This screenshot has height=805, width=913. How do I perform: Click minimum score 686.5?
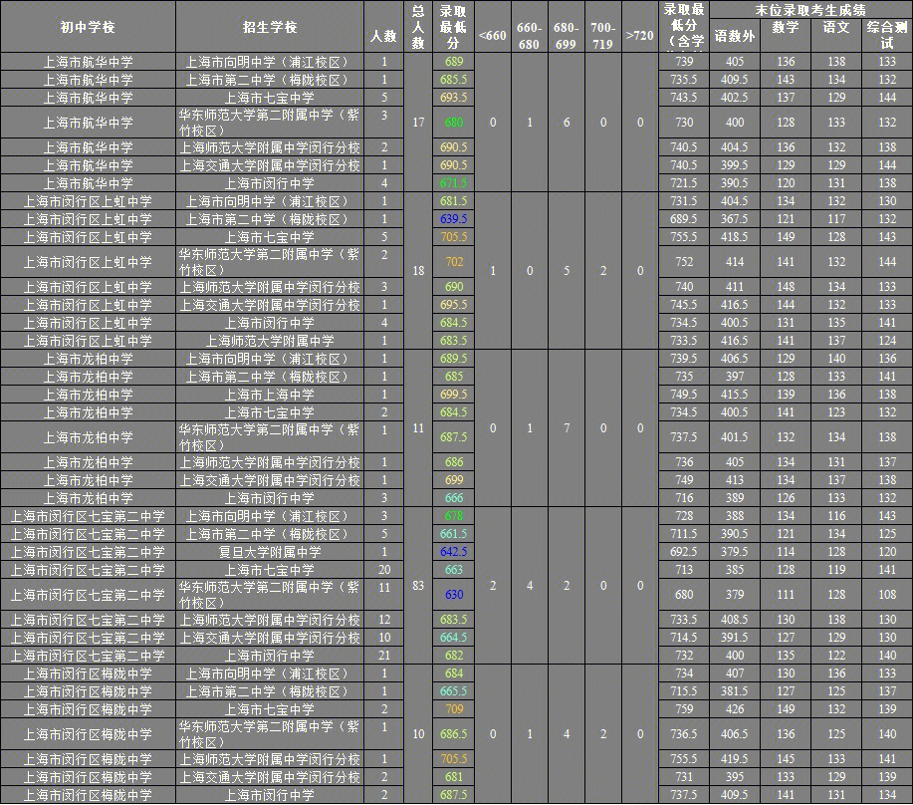pyautogui.click(x=454, y=734)
